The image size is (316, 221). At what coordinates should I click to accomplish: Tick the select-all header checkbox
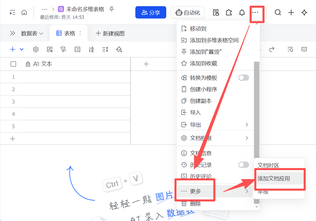point(13,64)
